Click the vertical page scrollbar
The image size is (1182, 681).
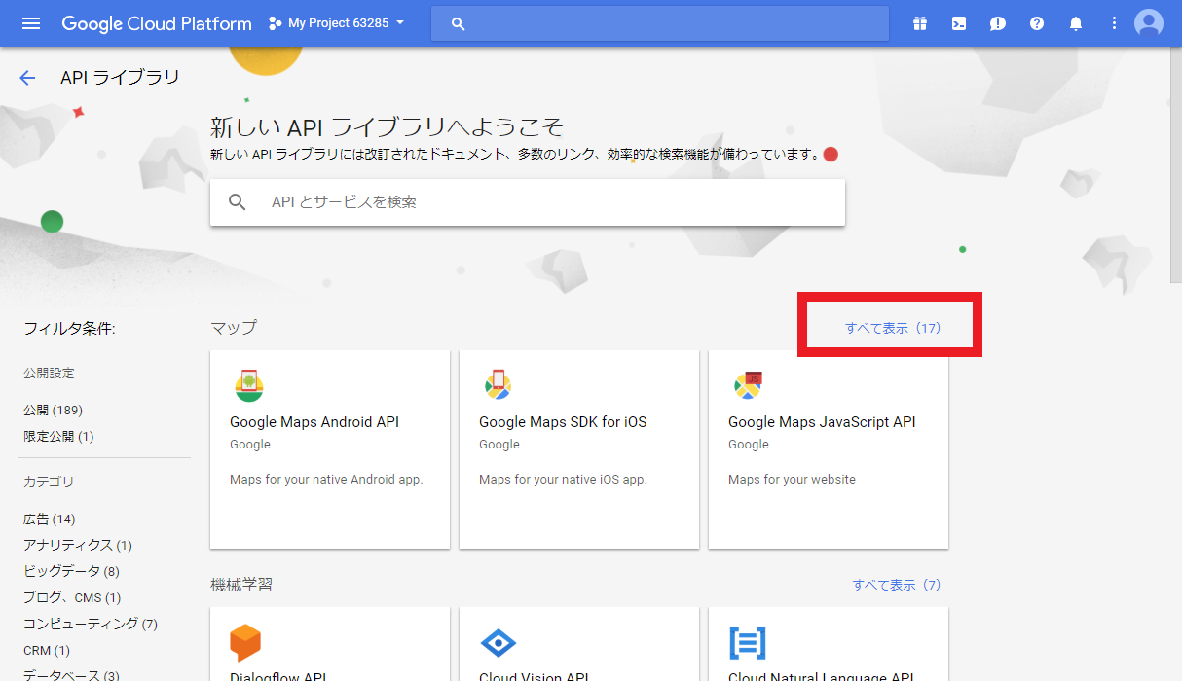point(1175,165)
